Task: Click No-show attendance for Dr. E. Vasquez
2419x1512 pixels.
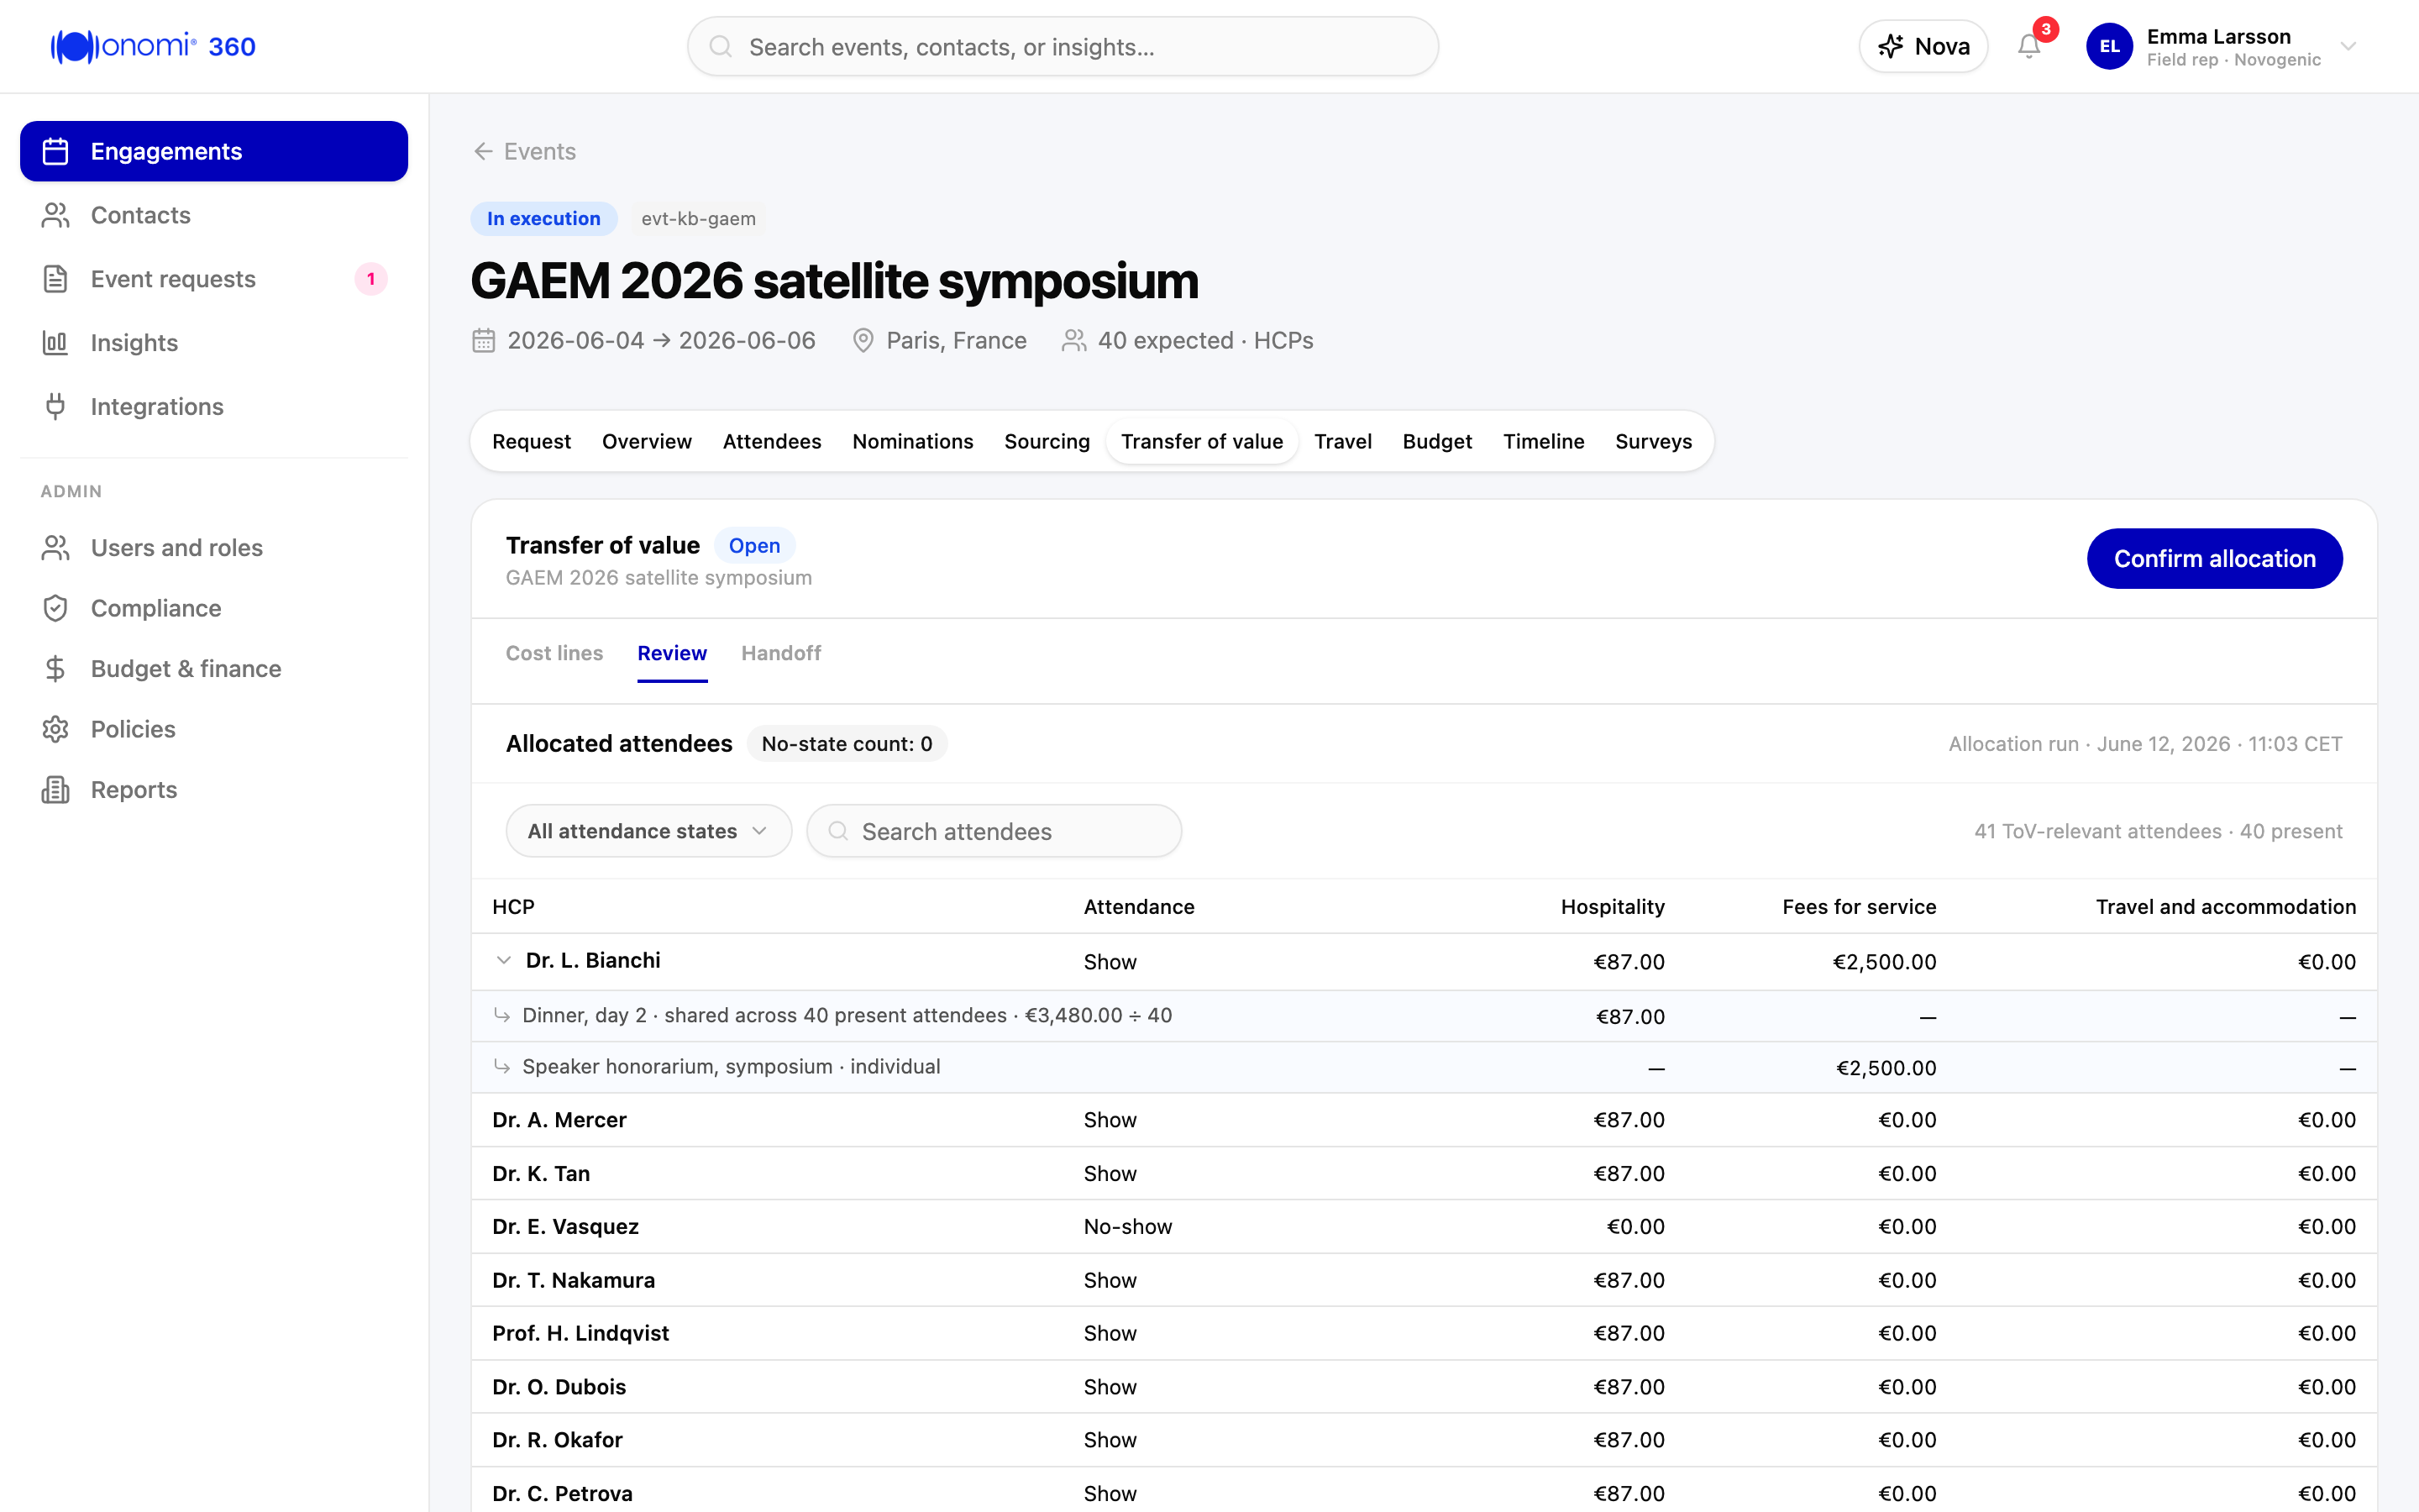Action: (x=1127, y=1227)
